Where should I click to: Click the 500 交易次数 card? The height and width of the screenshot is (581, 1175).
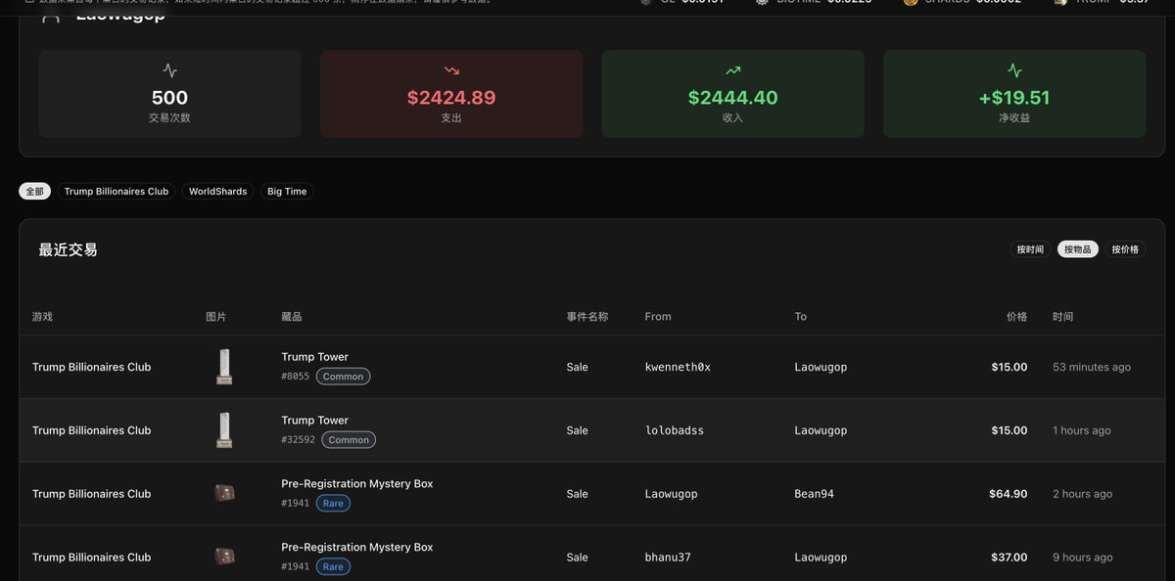(x=169, y=94)
